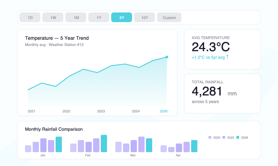Click '+1.2°C vs 5yr avg' text

pos(208,57)
